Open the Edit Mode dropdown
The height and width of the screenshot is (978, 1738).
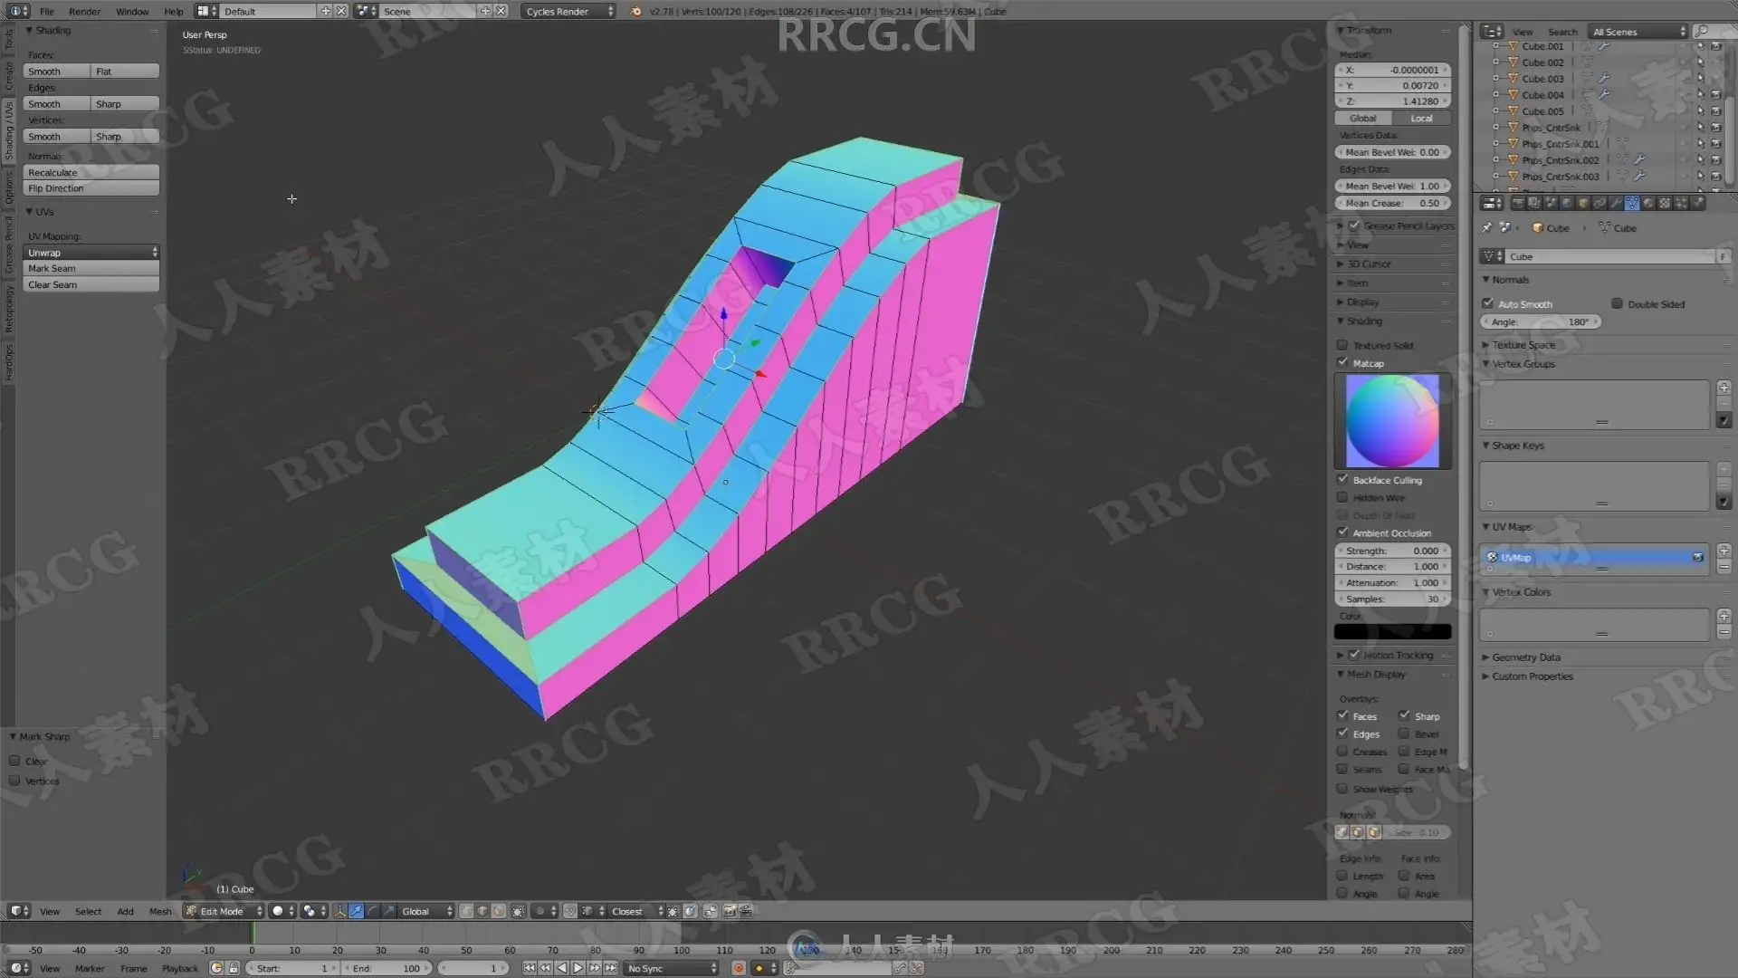[x=224, y=911]
